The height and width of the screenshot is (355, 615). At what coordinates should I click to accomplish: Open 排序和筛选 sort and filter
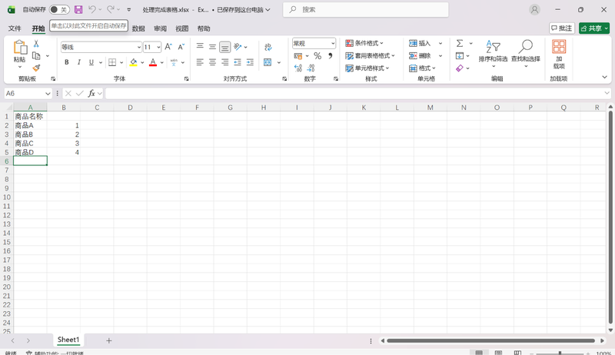point(493,53)
